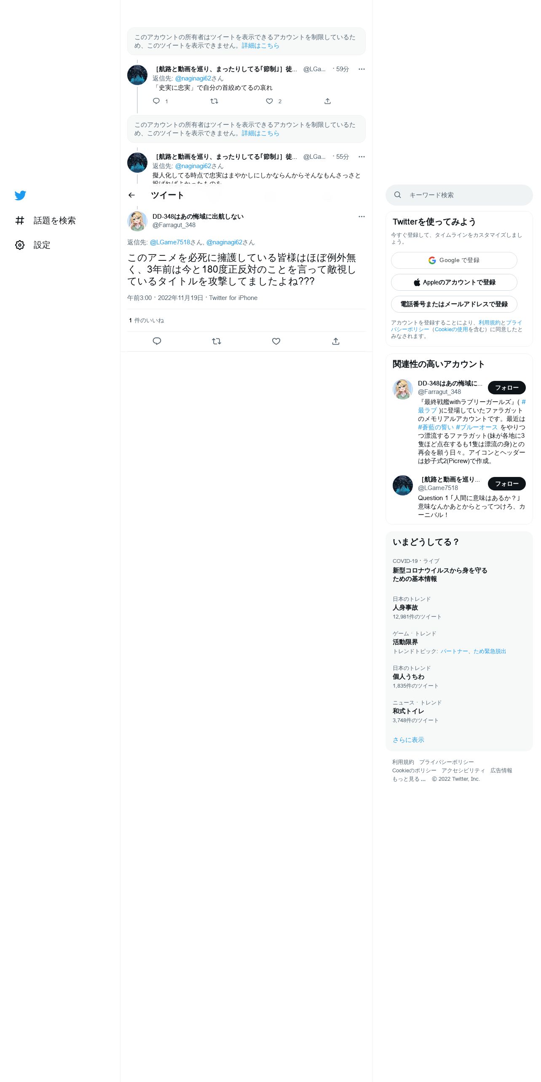Like the main tweet with the heart icon
541x1082 pixels.
pos(276,341)
